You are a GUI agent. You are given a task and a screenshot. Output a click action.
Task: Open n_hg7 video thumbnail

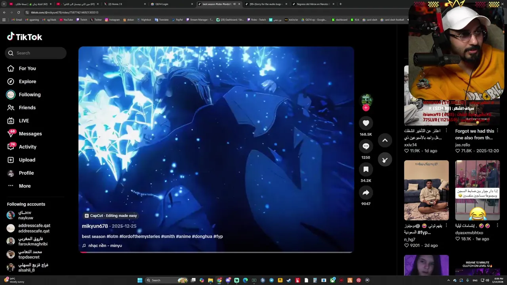[426, 190]
